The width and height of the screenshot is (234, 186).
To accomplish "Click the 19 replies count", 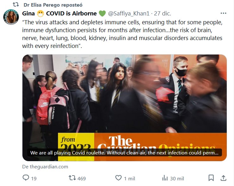I will [34, 178].
